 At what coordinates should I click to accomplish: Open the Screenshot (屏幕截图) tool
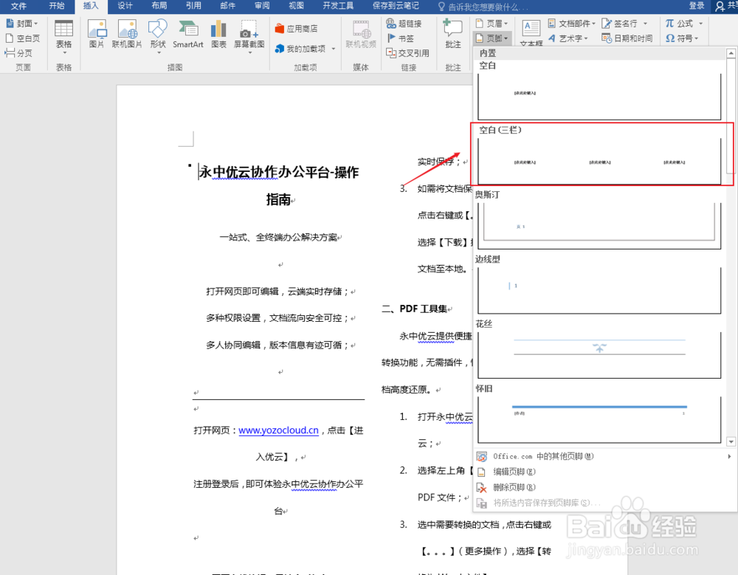(249, 35)
